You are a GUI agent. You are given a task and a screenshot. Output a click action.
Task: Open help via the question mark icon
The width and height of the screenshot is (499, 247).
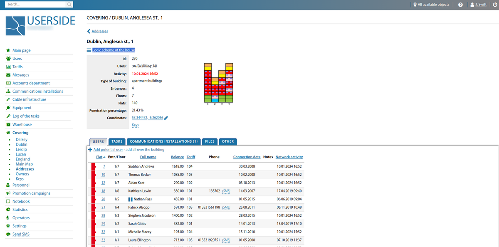[460, 4]
